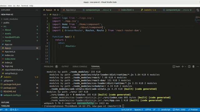The height and width of the screenshot is (112, 200).
Task: Select the TERMINAL panel tab
Action: [95, 67]
